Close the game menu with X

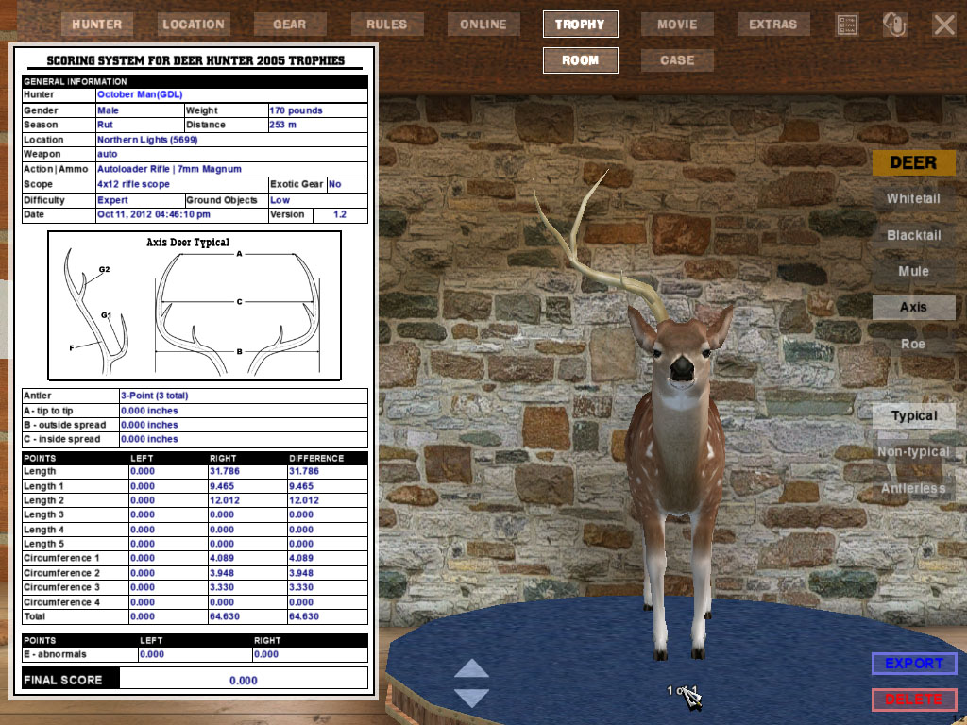944,25
